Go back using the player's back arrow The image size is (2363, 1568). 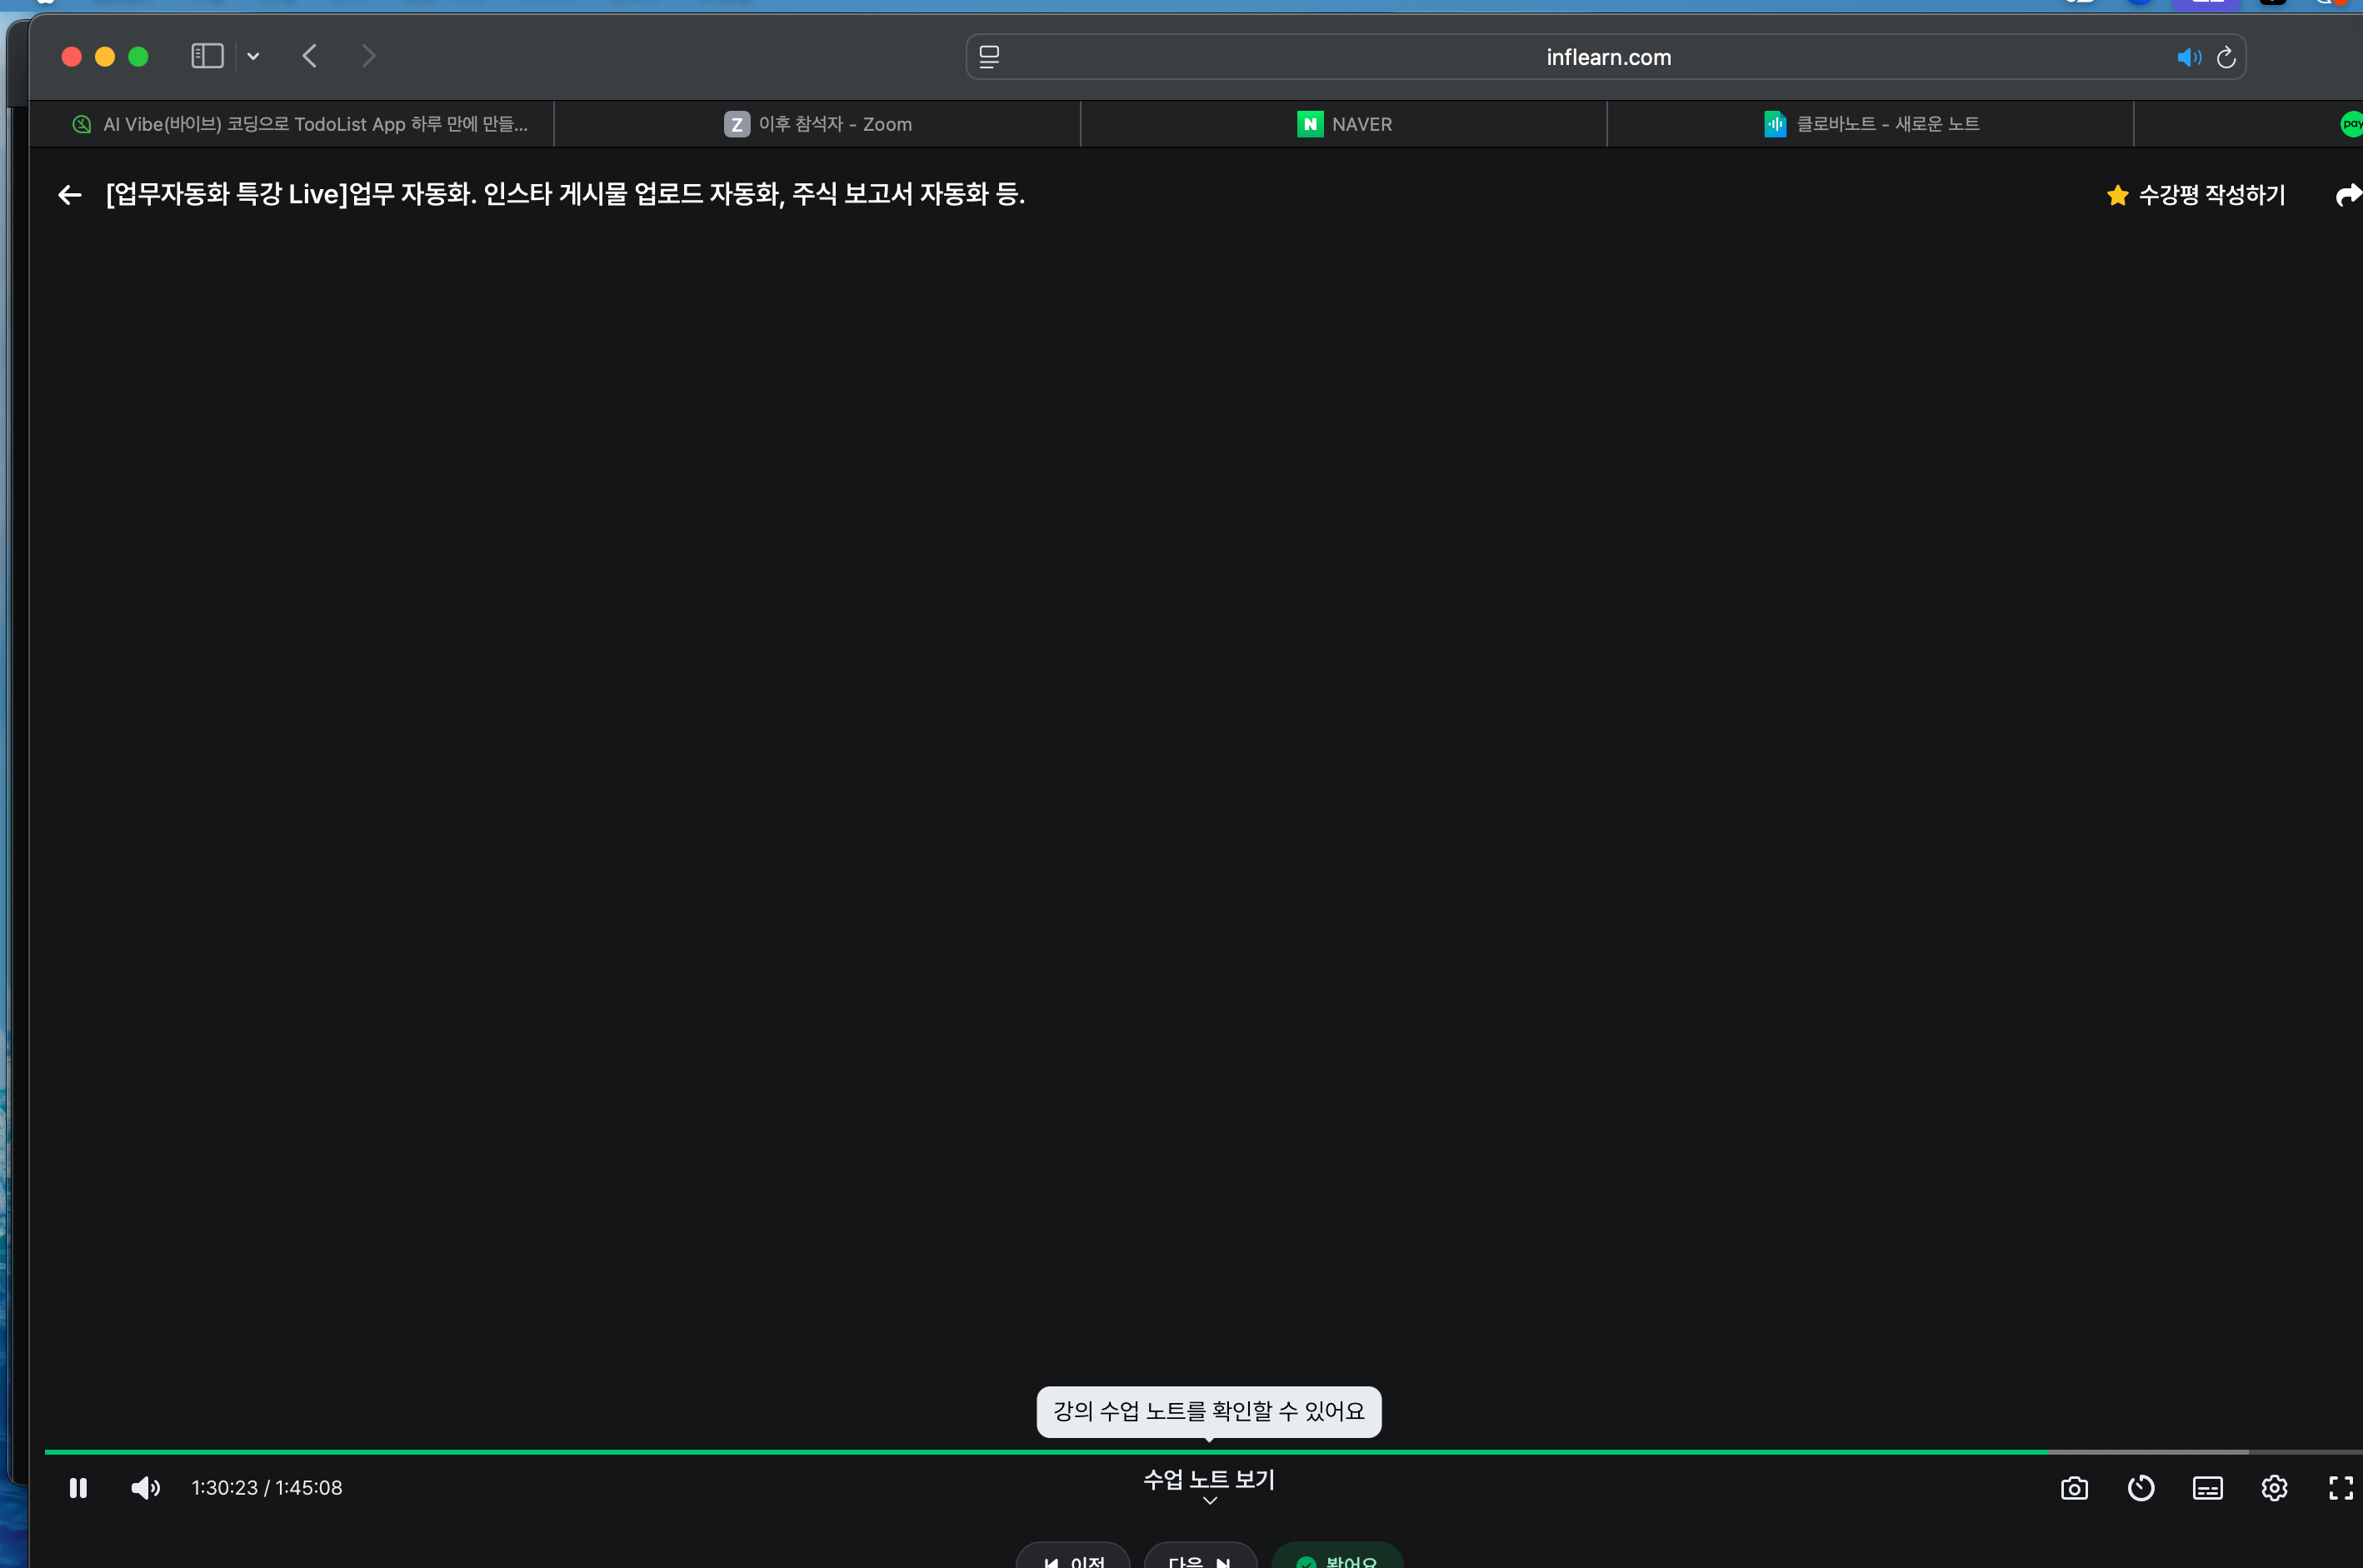click(x=68, y=194)
